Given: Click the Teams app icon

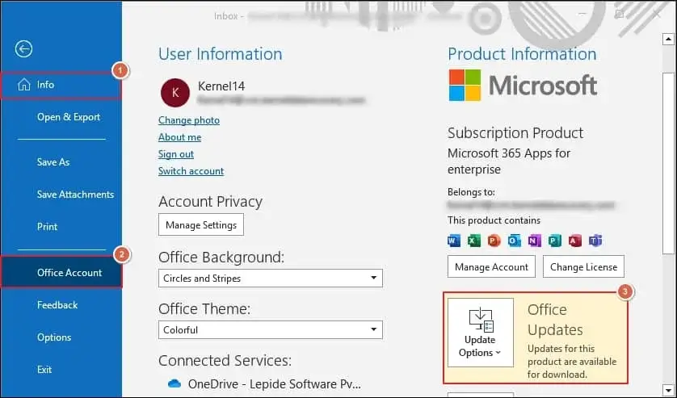Looking at the screenshot, I should coord(595,241).
